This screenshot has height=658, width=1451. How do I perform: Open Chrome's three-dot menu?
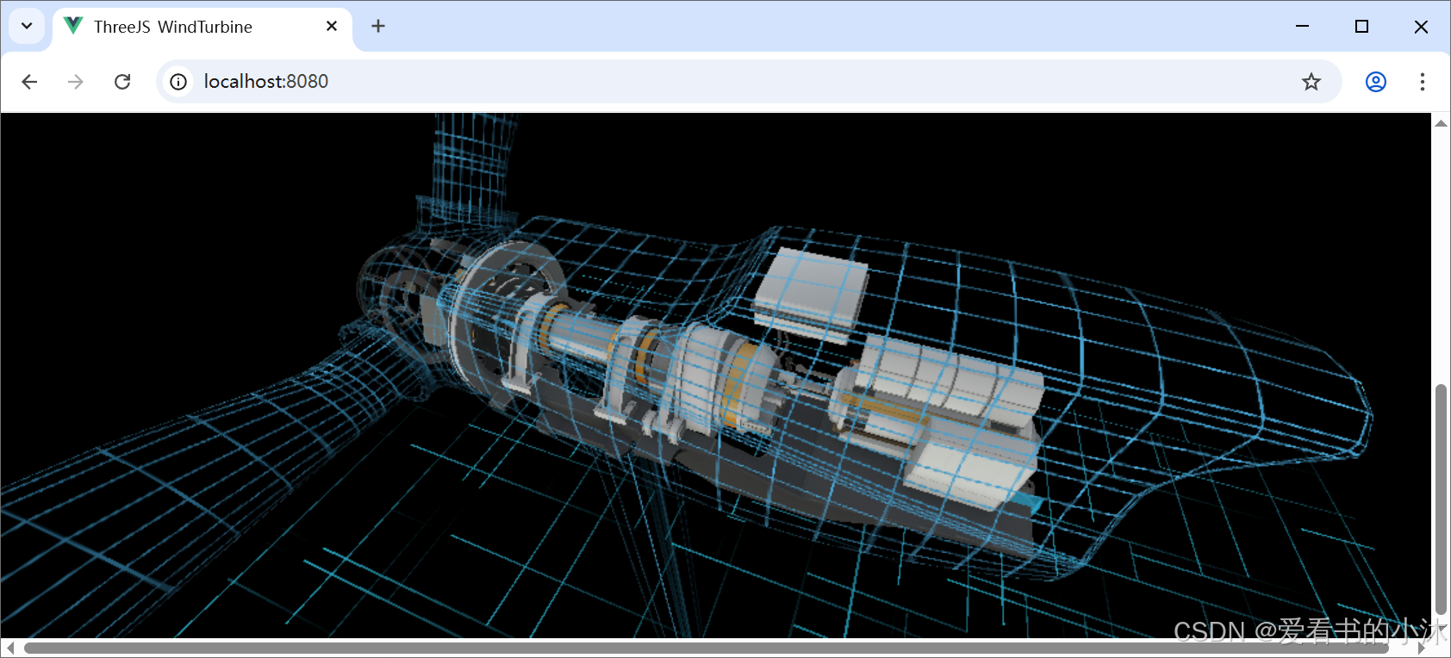[x=1423, y=82]
